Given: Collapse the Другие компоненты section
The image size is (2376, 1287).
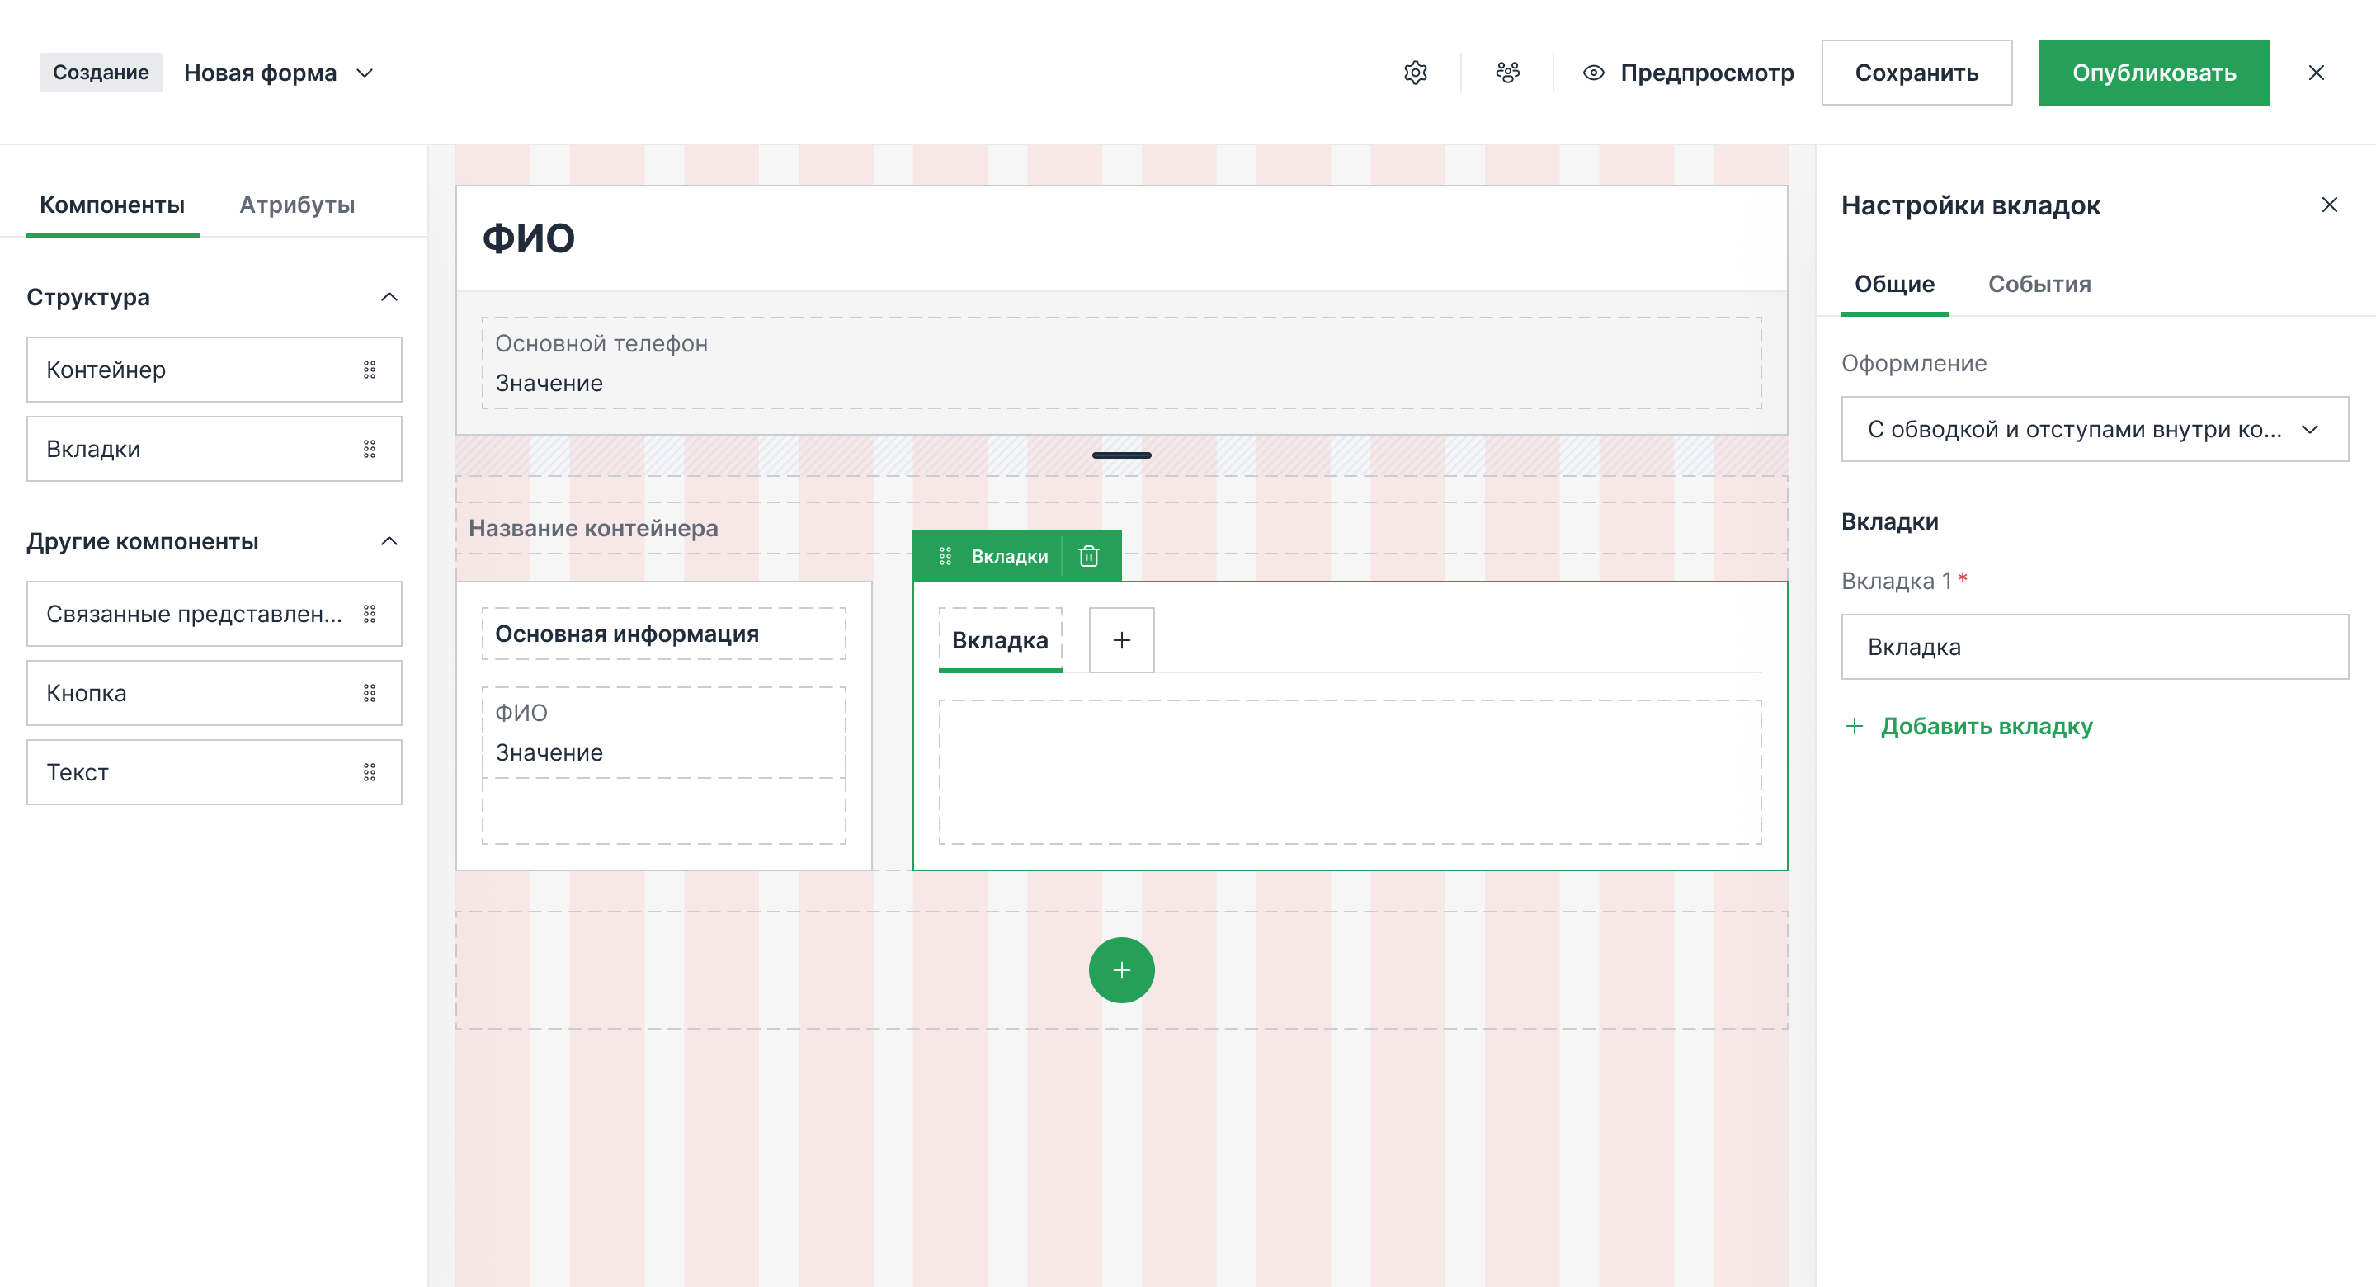Looking at the screenshot, I should click(389, 541).
